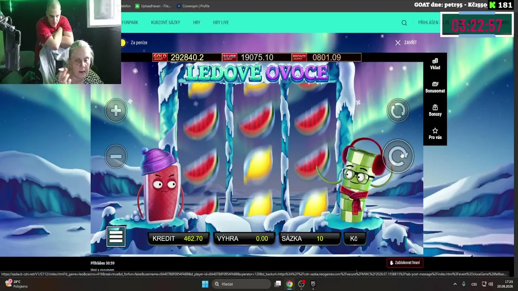The image size is (518, 291).
Task: Open the Hry Live menu item
Action: [x=221, y=22]
